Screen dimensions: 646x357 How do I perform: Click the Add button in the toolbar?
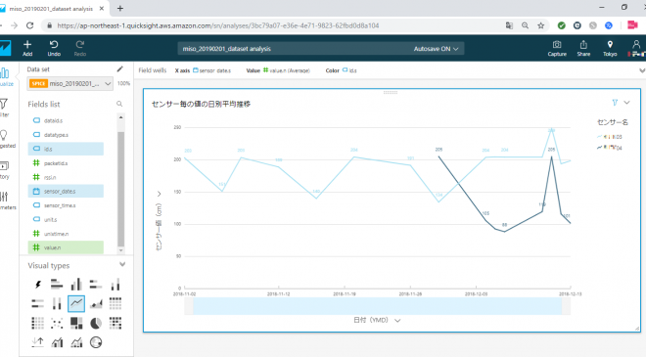point(27,48)
